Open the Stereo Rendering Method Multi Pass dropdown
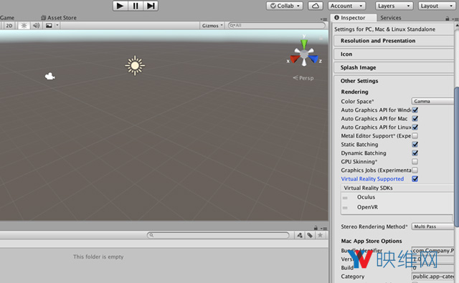 (x=432, y=226)
